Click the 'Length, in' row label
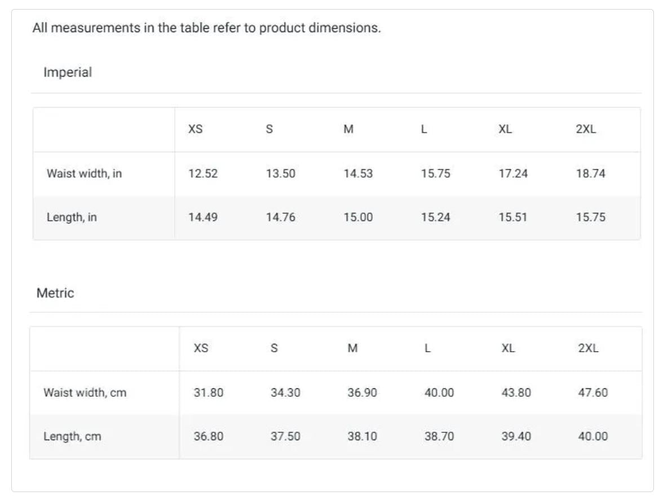Image resolution: width=659 pixels, height=496 pixels. click(72, 218)
